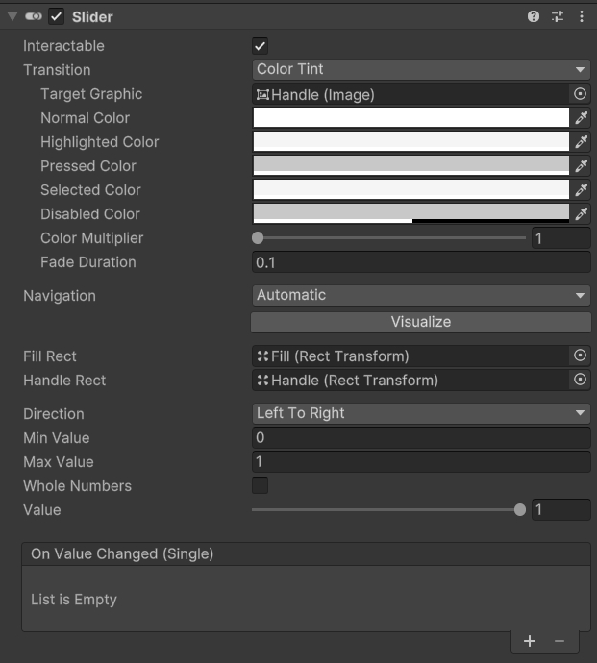Open the Slider component preset selector icon
The image size is (597, 663).
[558, 16]
